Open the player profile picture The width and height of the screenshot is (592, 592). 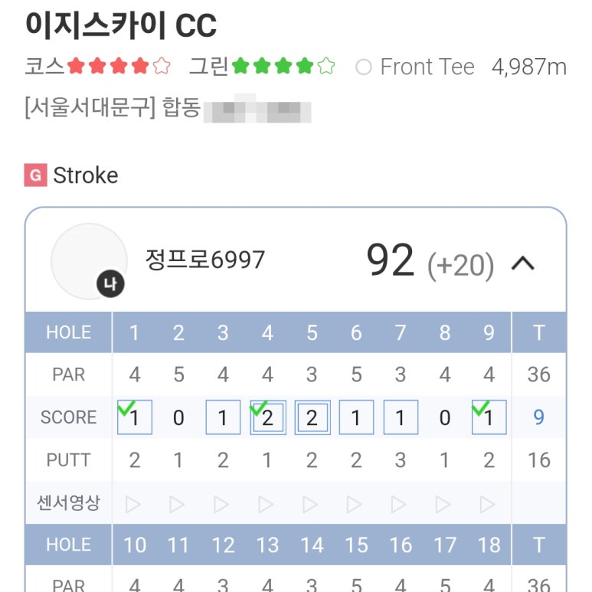87,260
